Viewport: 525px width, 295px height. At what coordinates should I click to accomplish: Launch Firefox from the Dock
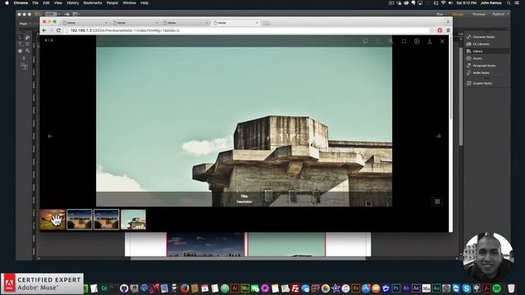(x=185, y=288)
